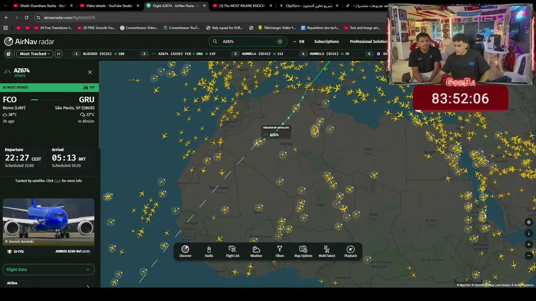Viewport: 536px width, 301px height.
Task: Click the AZ674 search input field
Action: click(247, 41)
